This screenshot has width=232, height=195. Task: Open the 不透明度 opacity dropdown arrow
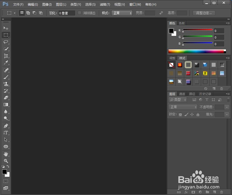(x=227, y=107)
